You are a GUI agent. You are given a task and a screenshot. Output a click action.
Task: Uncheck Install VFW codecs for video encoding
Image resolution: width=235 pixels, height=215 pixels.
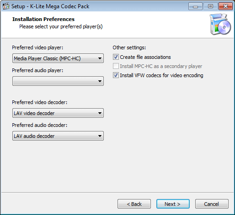pyautogui.click(x=116, y=75)
